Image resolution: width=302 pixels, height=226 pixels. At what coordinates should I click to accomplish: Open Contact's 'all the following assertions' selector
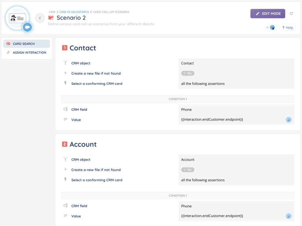coord(236,83)
